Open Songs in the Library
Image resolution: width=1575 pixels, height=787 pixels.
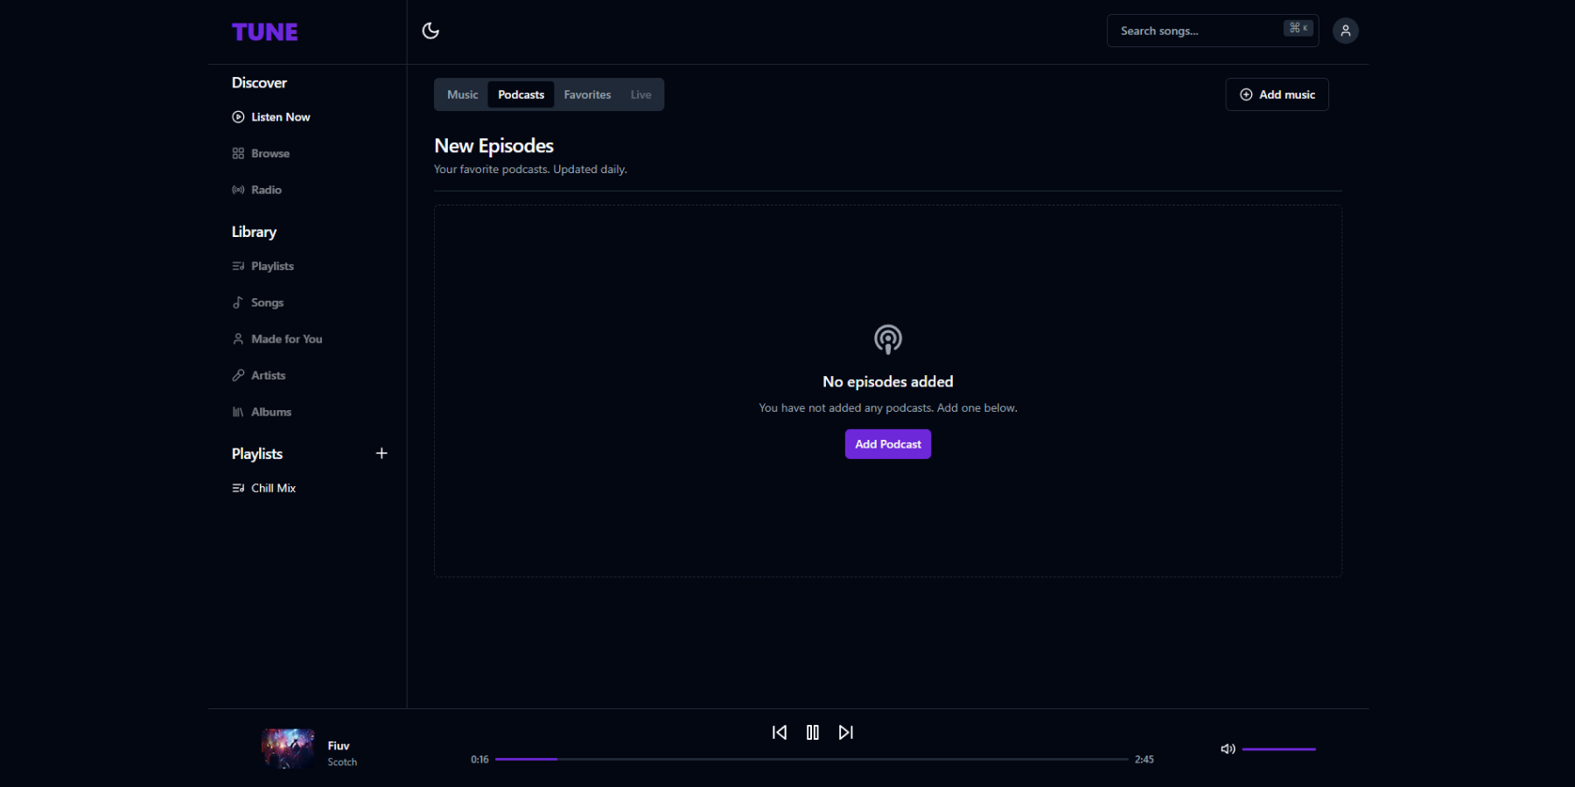point(267,303)
